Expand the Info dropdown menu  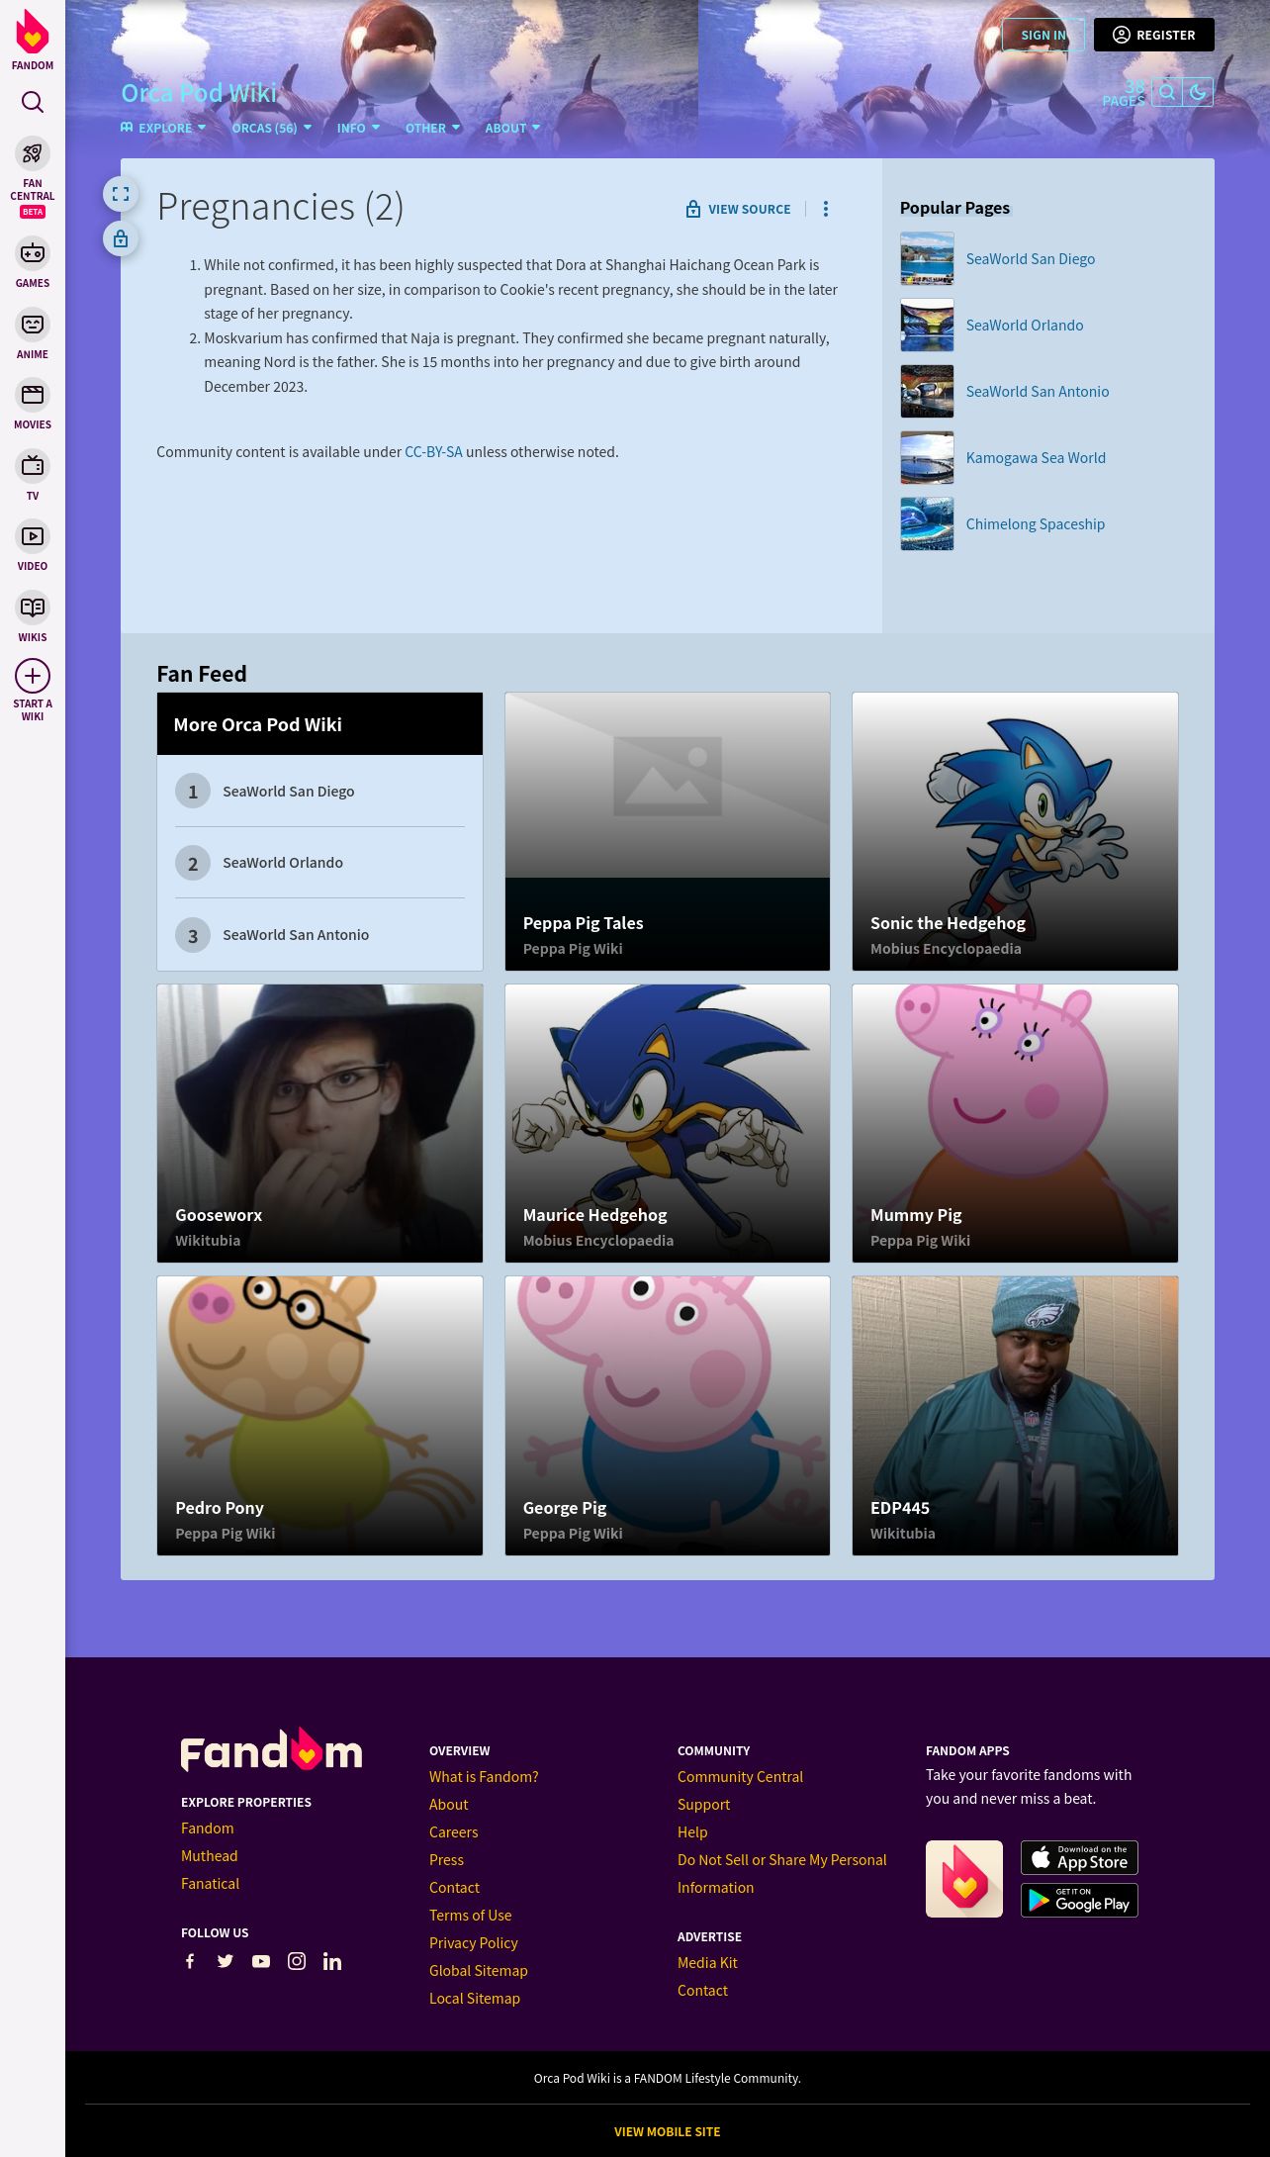(x=358, y=128)
